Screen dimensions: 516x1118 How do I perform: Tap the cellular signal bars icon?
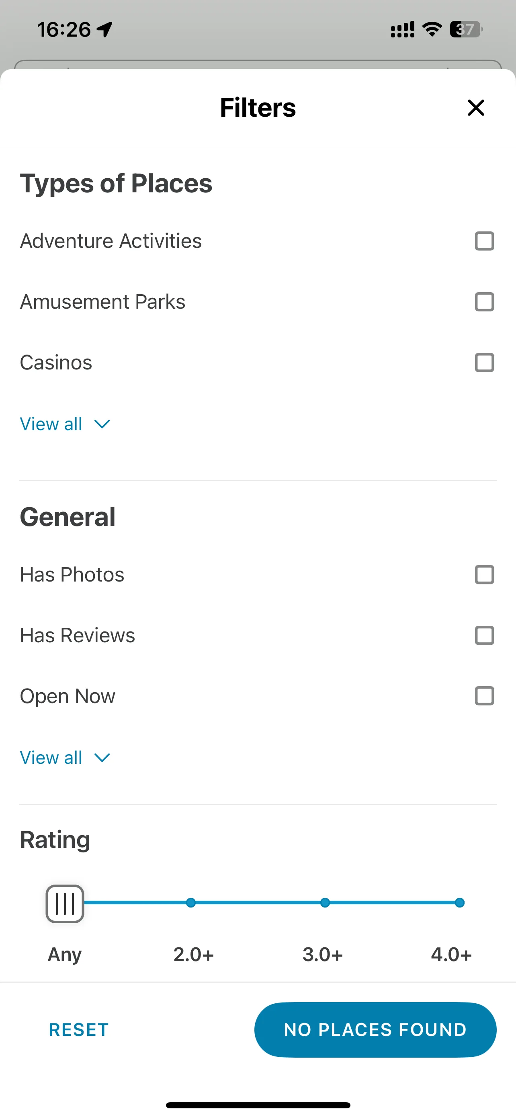tap(403, 29)
